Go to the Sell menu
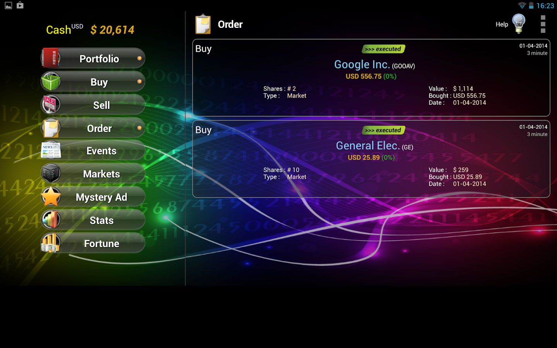 [93, 105]
